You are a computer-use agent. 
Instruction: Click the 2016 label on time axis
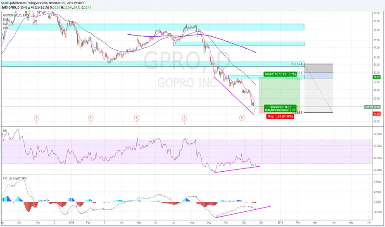[280, 222]
